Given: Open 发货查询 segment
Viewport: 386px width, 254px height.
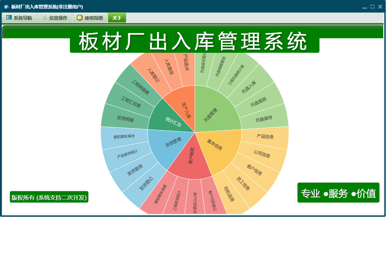Looking at the screenshot, I should (x=135, y=170).
